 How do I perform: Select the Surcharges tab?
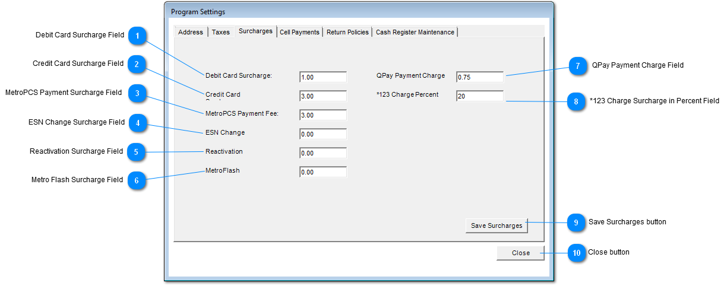[x=255, y=31]
